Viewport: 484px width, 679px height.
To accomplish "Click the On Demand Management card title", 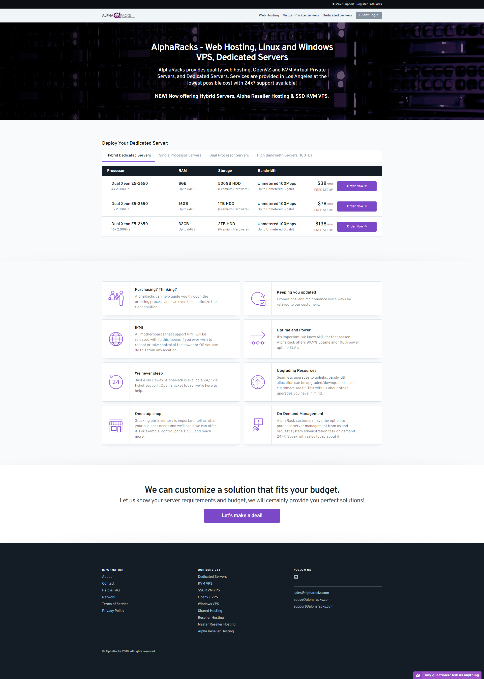I will 300,414.
